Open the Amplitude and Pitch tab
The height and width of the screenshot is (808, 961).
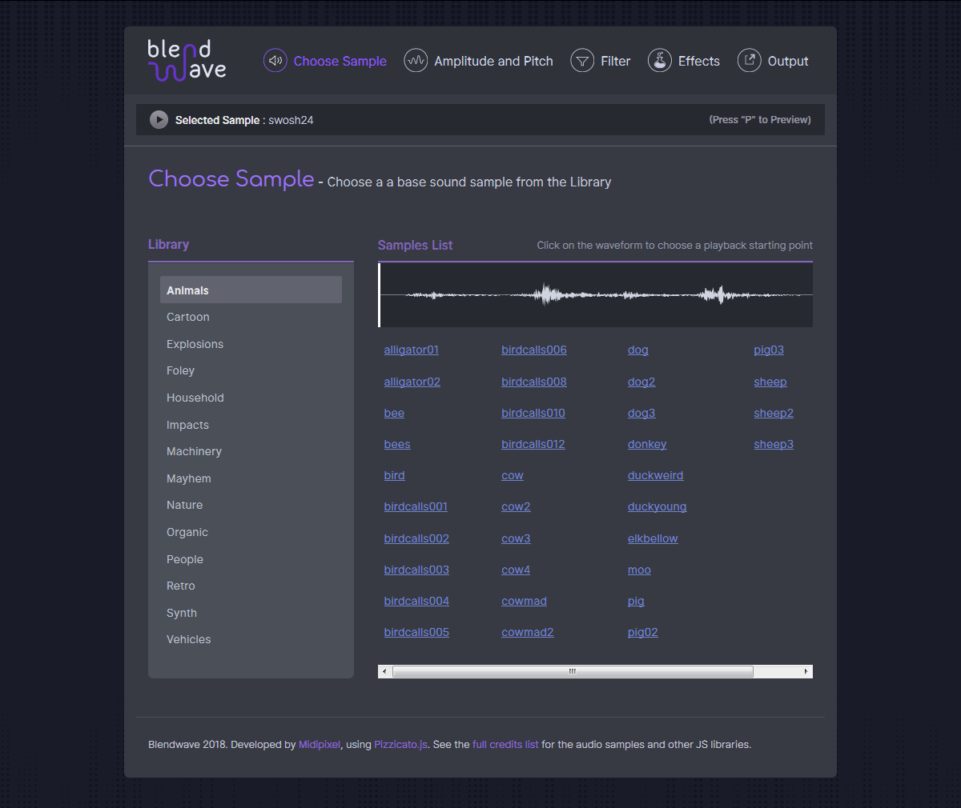493,61
